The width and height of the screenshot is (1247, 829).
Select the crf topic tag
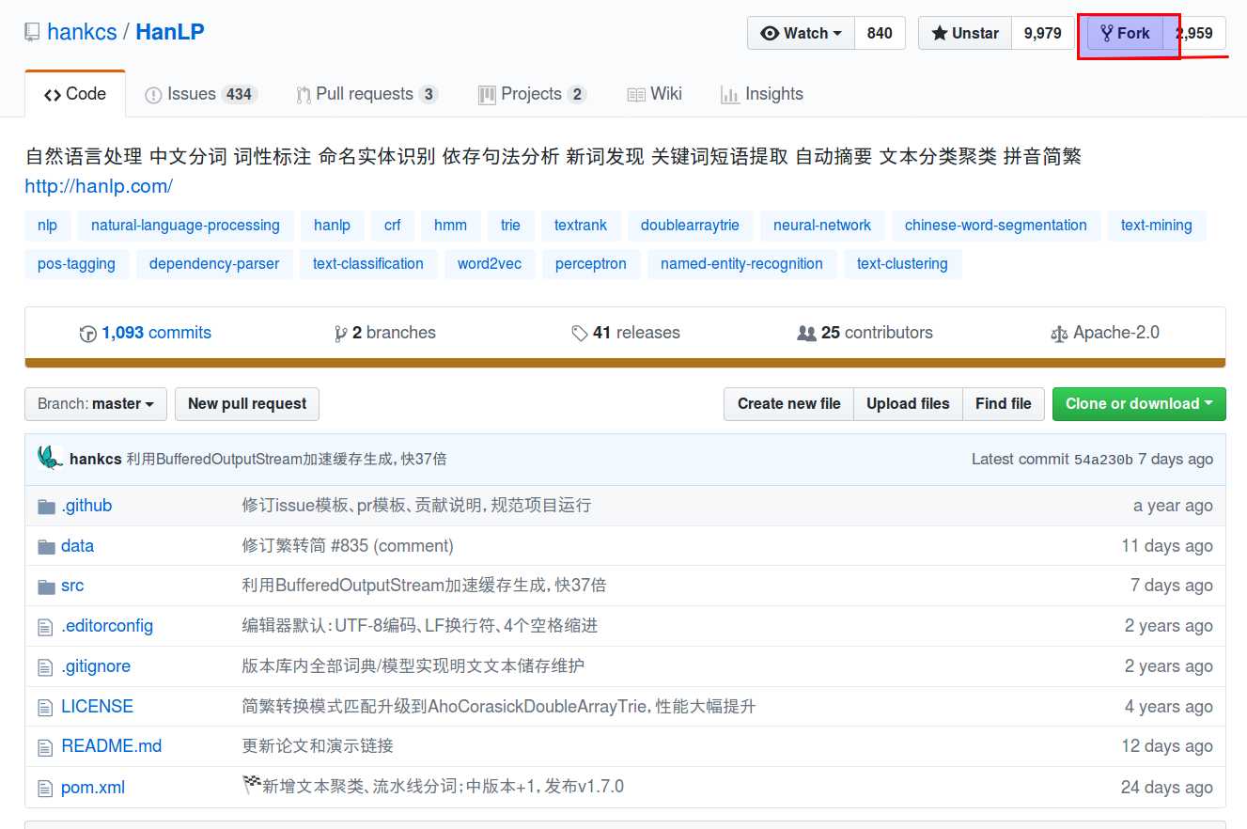tap(393, 226)
